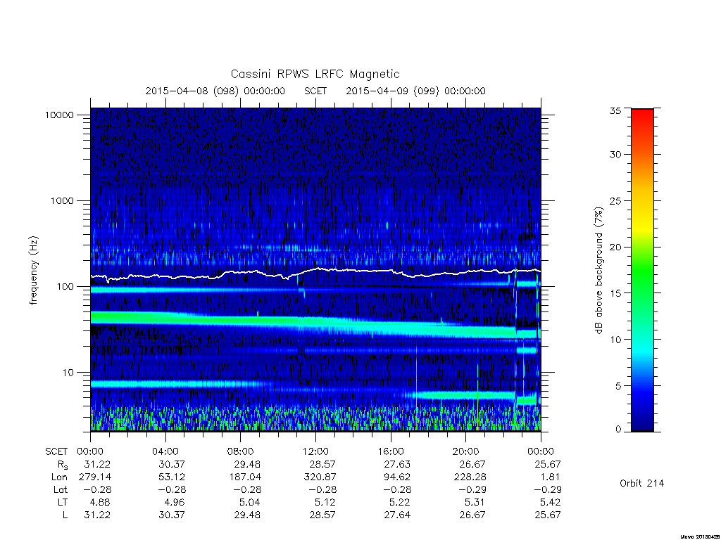This screenshot has width=721, height=540.
Task: Click the LT value "4.88"
Action: click(x=100, y=502)
